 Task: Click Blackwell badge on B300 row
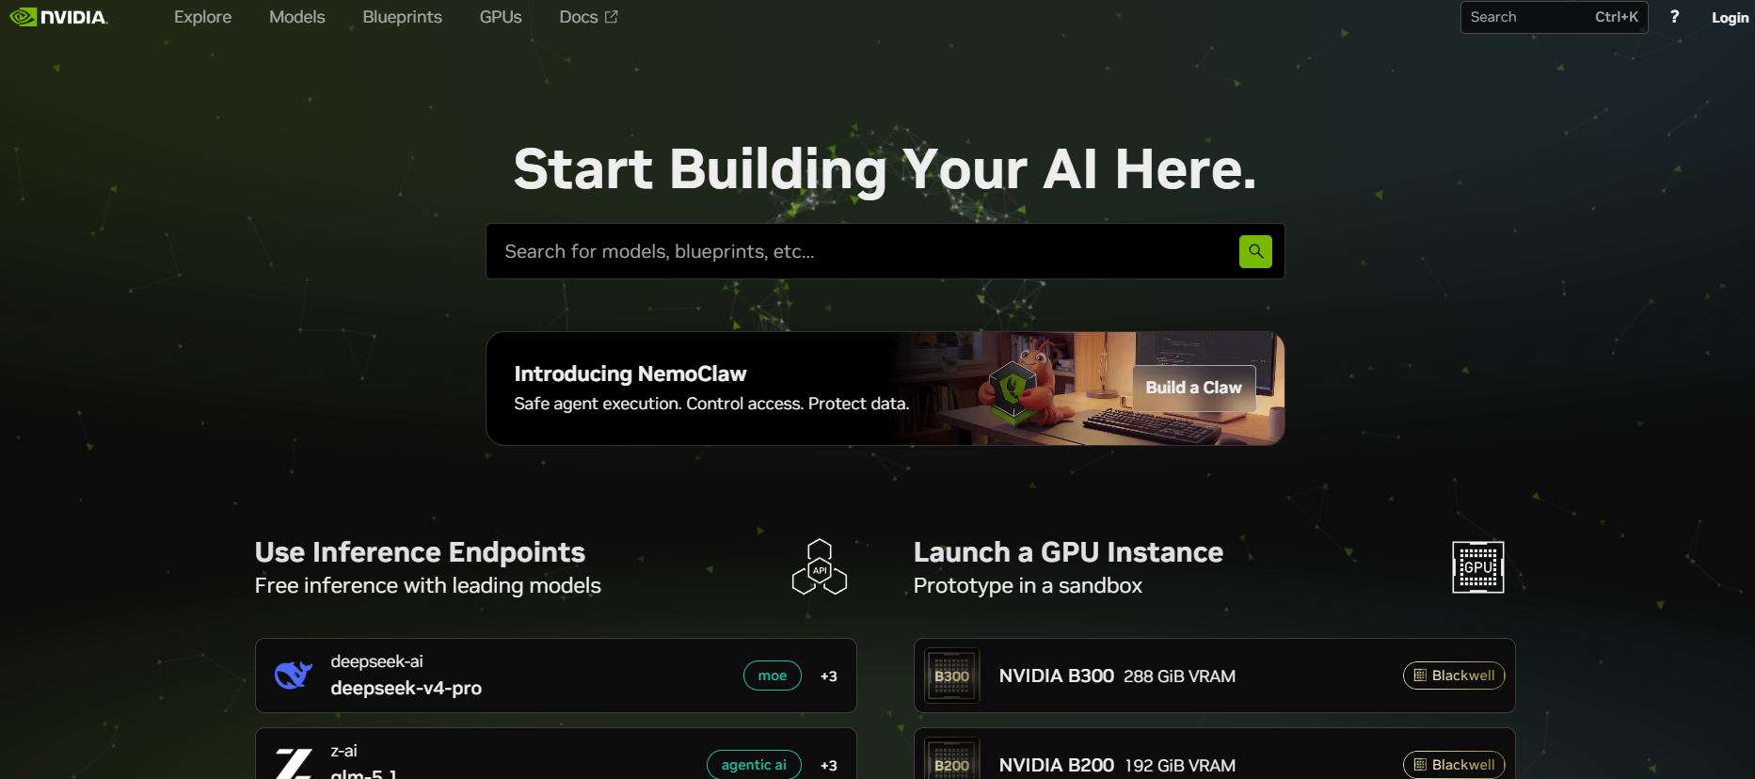tap(1454, 676)
